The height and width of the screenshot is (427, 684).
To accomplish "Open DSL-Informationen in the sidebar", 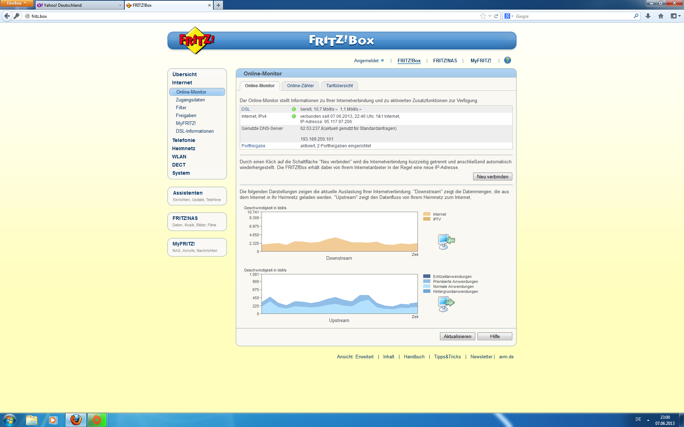I will pyautogui.click(x=195, y=131).
